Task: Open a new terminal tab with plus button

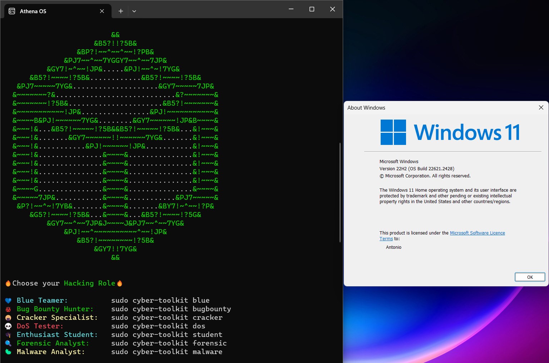Action: coord(120,11)
